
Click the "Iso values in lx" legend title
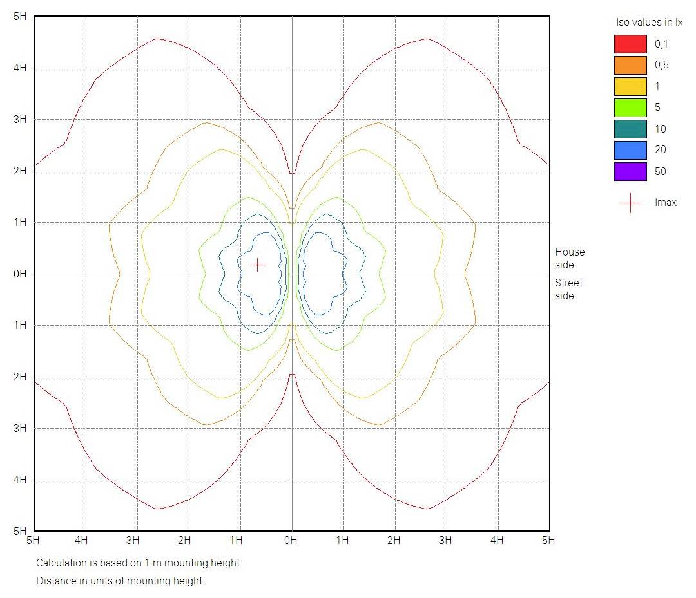[649, 22]
